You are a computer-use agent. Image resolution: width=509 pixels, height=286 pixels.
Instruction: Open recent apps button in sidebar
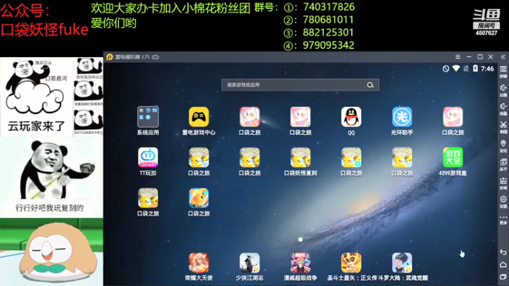point(503,276)
